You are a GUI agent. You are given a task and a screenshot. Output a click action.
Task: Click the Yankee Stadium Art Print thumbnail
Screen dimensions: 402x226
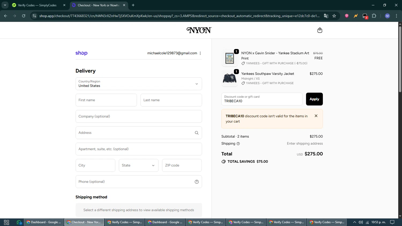[229, 58]
